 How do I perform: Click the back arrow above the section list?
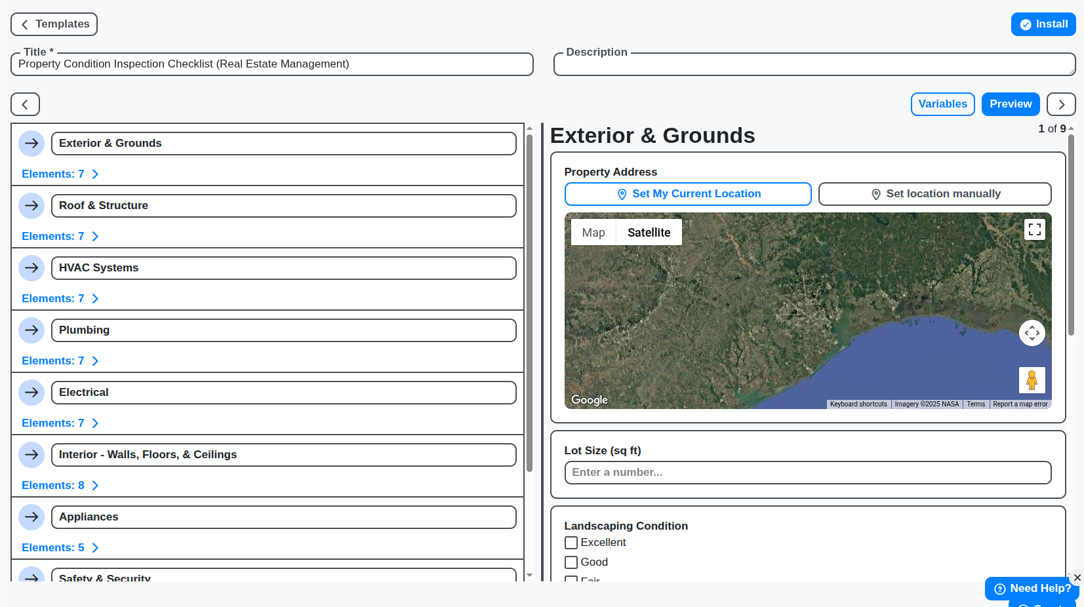click(x=25, y=104)
